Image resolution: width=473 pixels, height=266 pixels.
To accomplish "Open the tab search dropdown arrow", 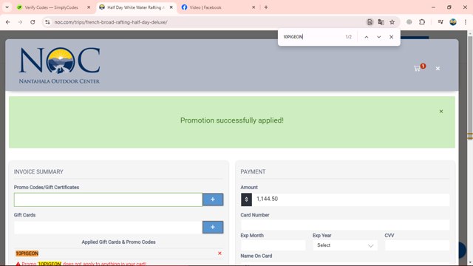I will coord(7,7).
